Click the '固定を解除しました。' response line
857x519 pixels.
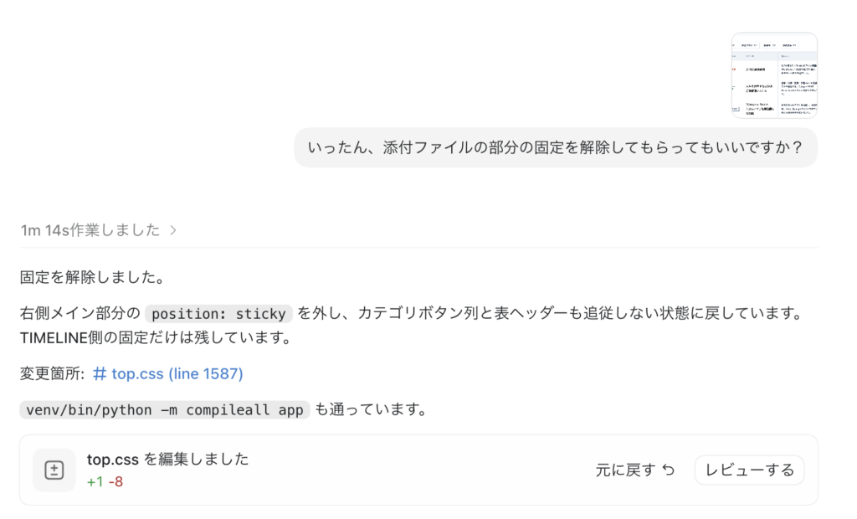point(93,277)
